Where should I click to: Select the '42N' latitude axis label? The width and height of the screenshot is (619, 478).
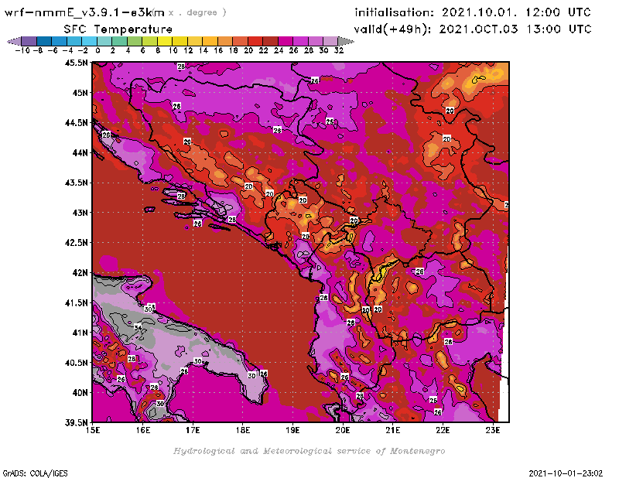tap(80, 273)
